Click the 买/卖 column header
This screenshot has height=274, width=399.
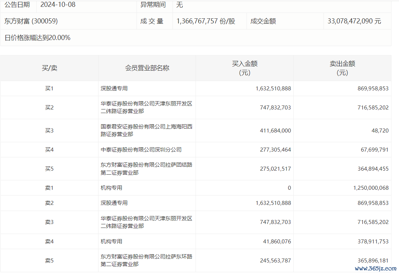pos(49,68)
